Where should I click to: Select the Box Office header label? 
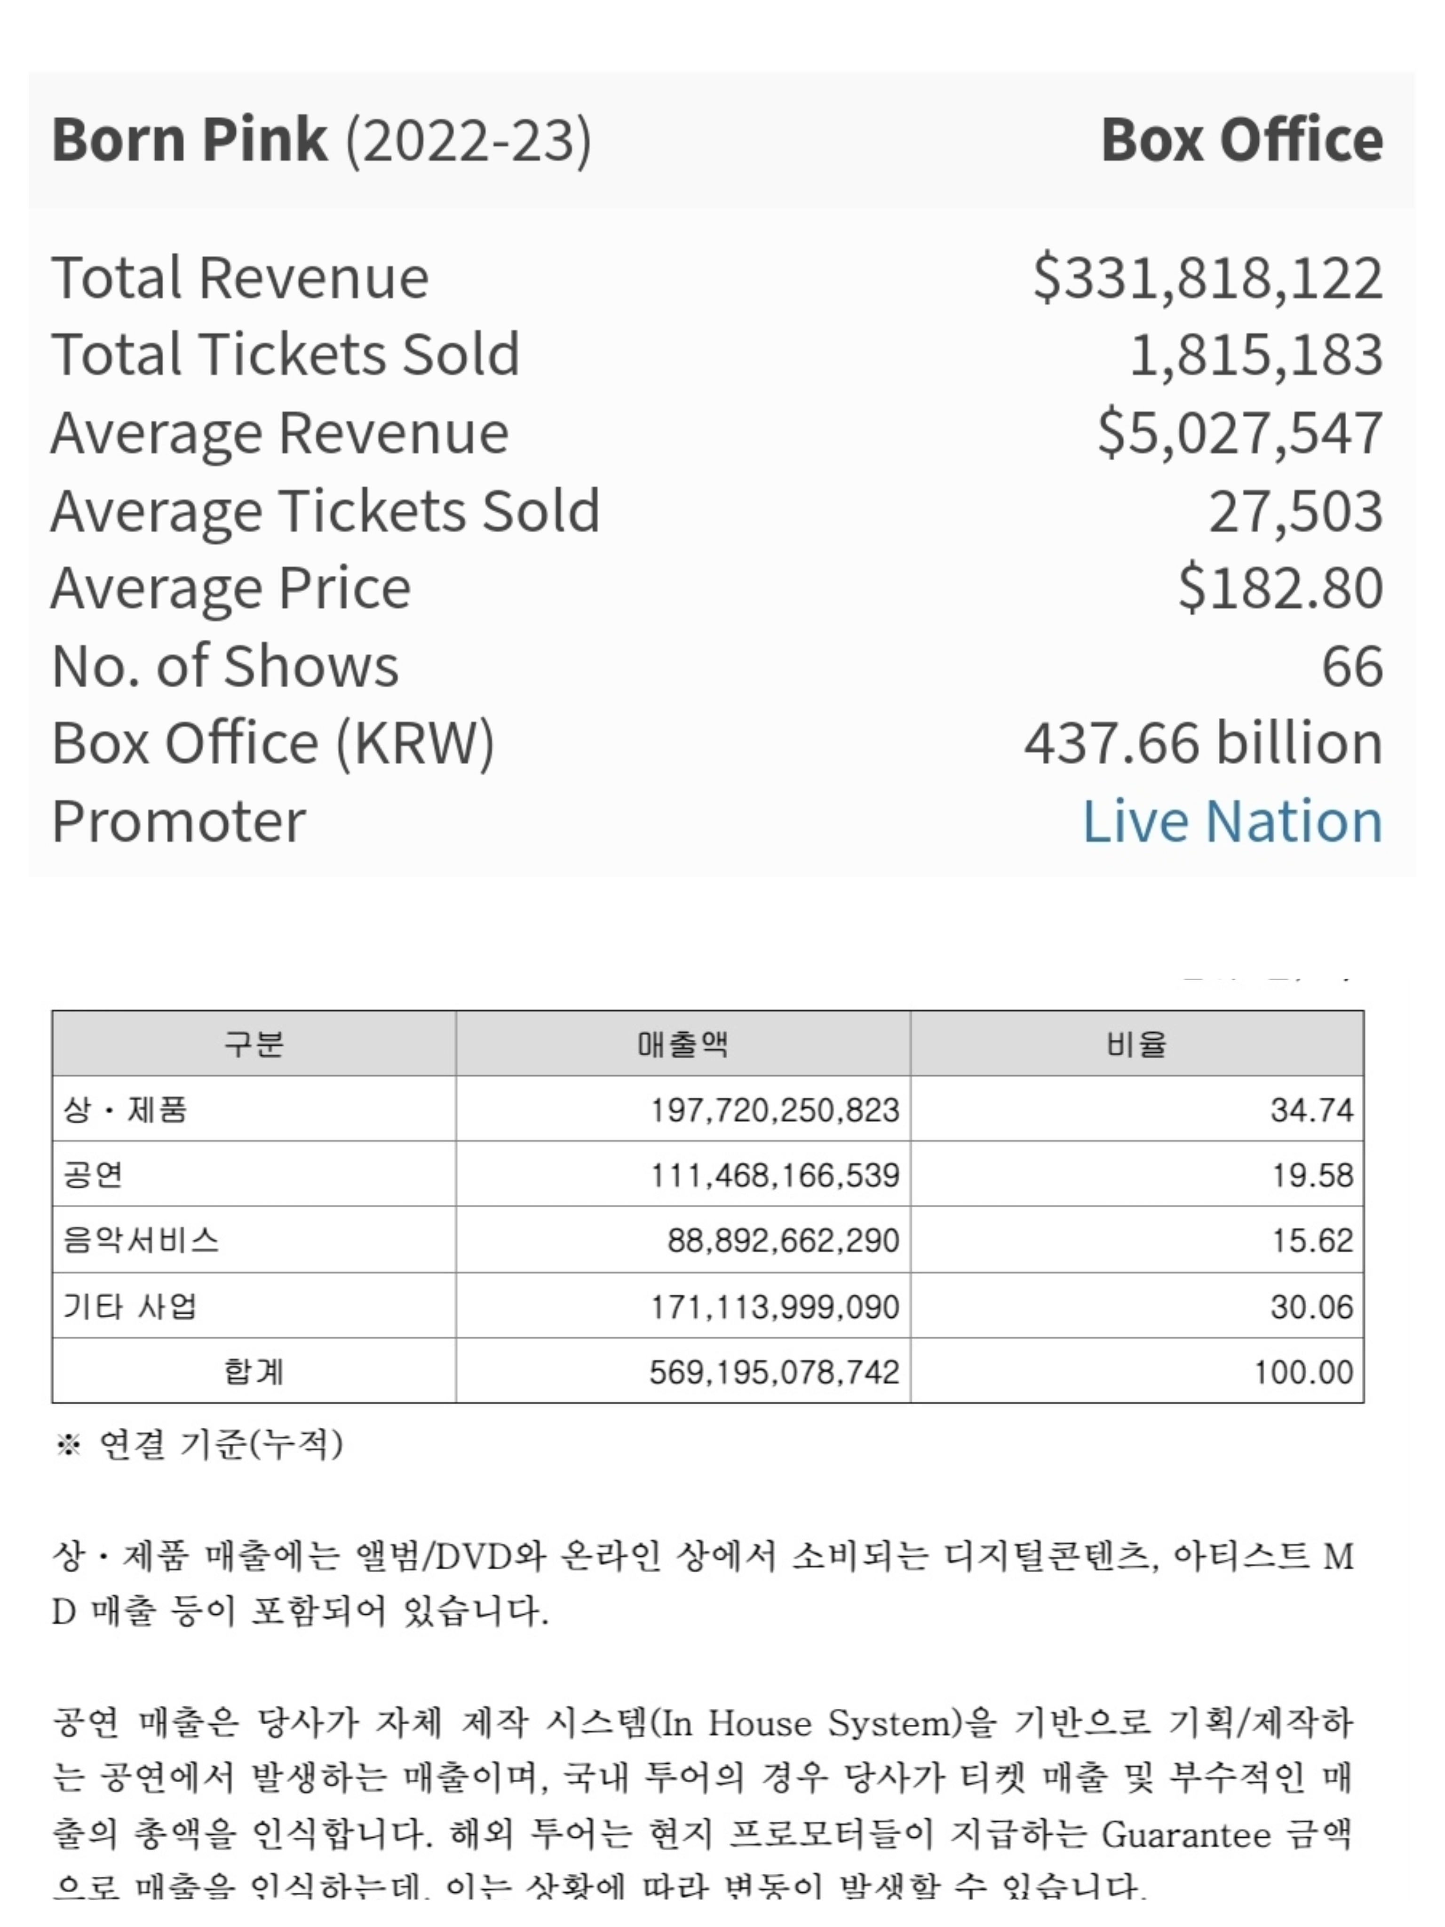coord(1242,139)
